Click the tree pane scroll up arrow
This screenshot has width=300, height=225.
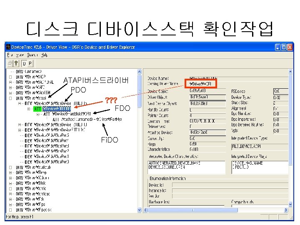(140, 72)
